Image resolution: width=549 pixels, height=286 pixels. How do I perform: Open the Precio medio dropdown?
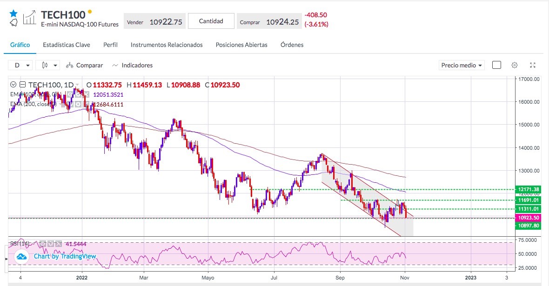coord(462,65)
